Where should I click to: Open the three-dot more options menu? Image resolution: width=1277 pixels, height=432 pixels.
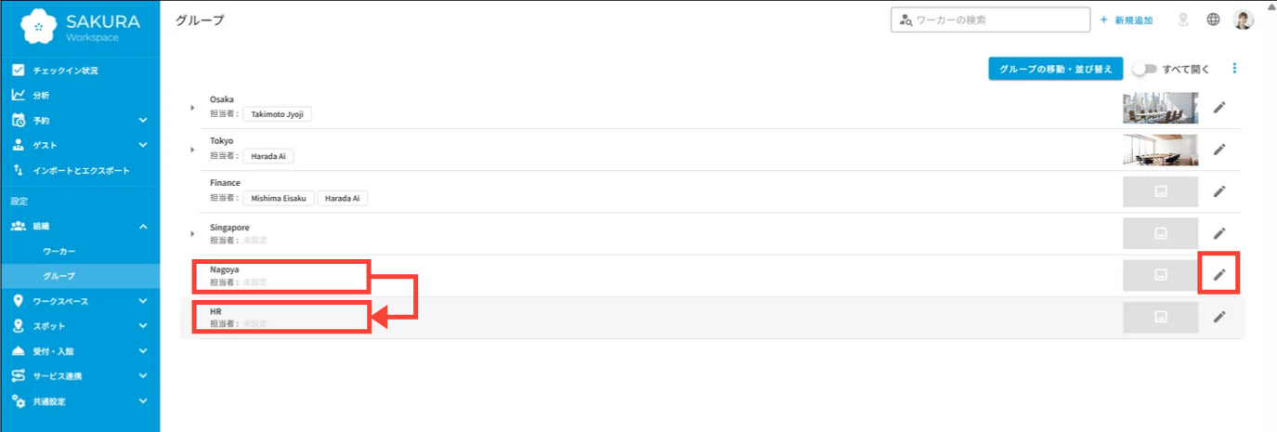pyautogui.click(x=1234, y=68)
